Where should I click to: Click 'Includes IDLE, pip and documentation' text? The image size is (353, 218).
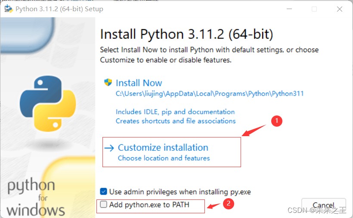pos(175,112)
